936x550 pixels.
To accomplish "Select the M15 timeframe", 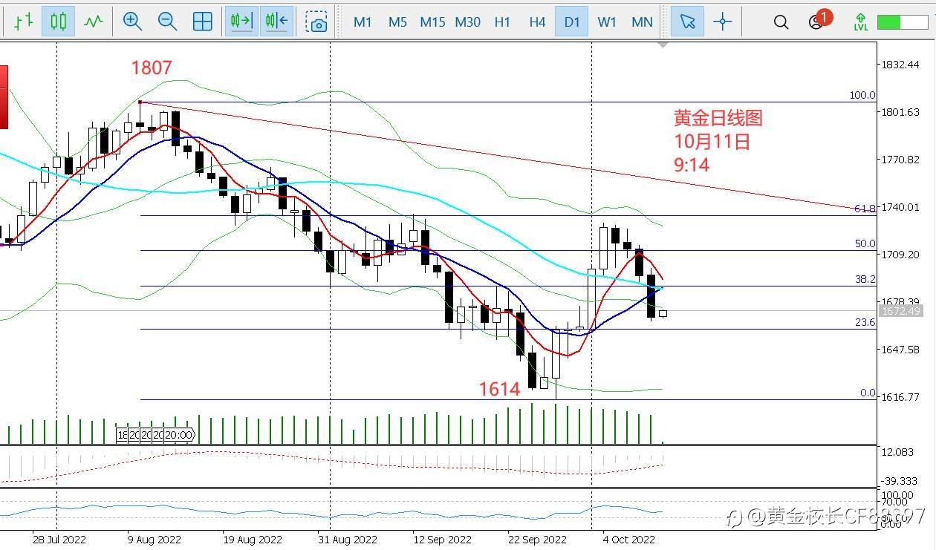I will tap(432, 22).
